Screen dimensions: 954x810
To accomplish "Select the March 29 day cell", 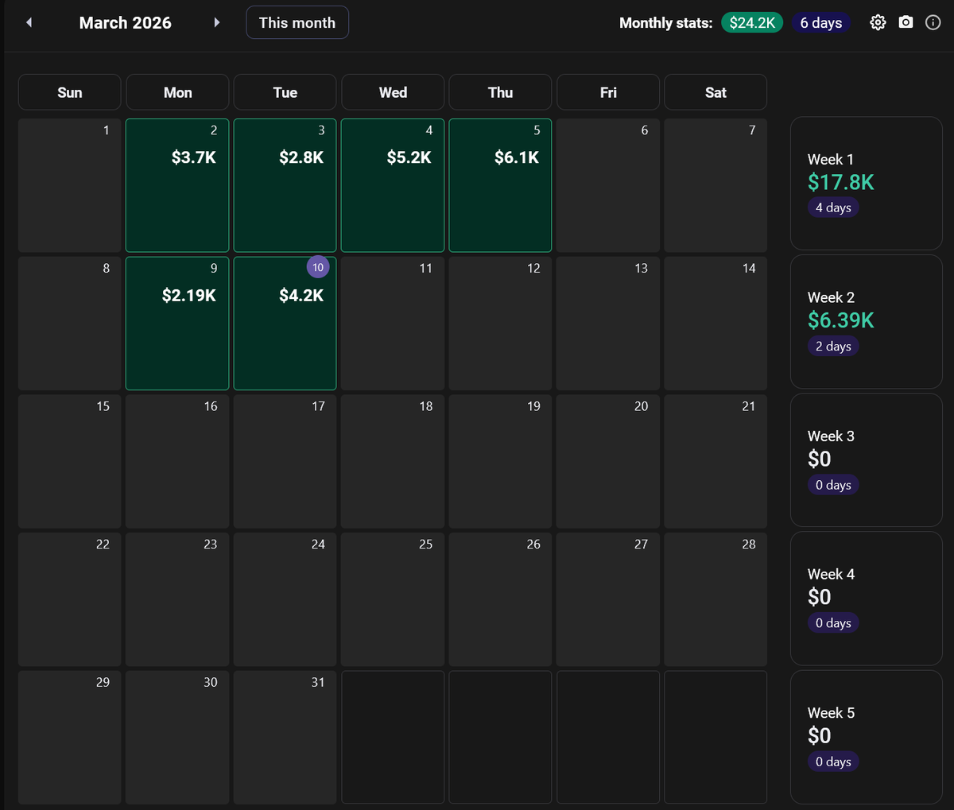I will tap(70, 737).
